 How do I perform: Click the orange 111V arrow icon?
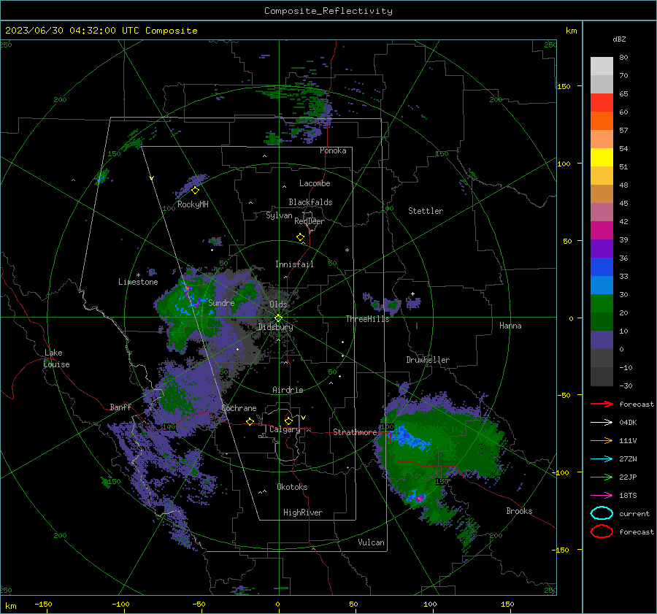602,440
